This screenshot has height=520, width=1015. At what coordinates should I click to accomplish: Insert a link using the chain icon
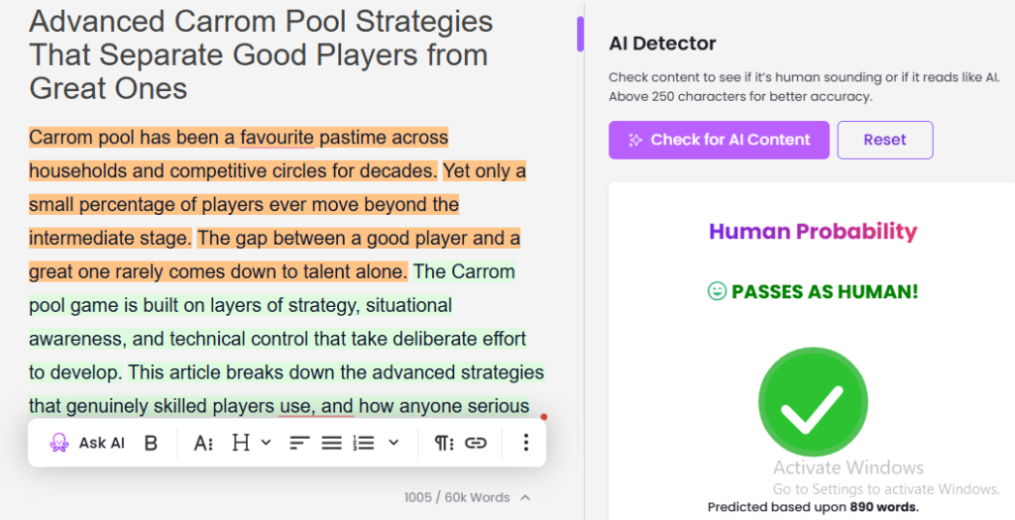pyautogui.click(x=476, y=443)
